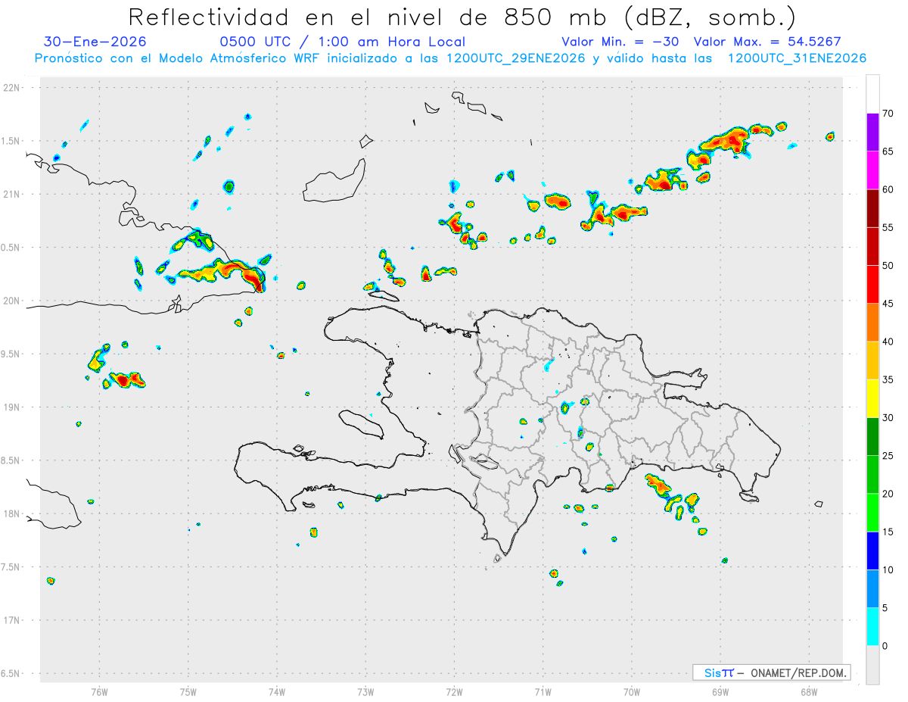Click the colorbar label '40'
Screen dimensions: 908x702
coord(888,342)
